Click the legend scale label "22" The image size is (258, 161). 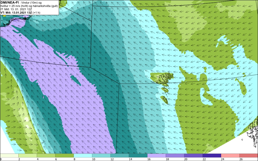point(204,159)
